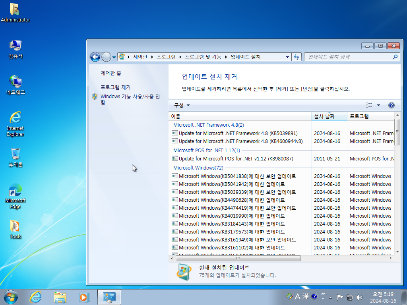Click 프로그램 및 기능 breadcrumb segment
Screen dimensions: 407x305
[203, 57]
